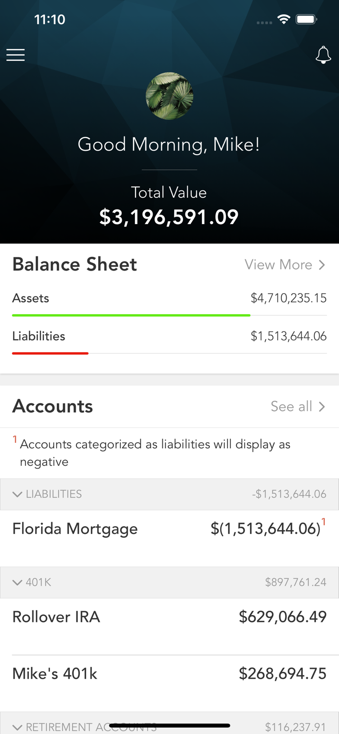339x734 pixels.
Task: Tap the Total Value amount
Action: 169,216
